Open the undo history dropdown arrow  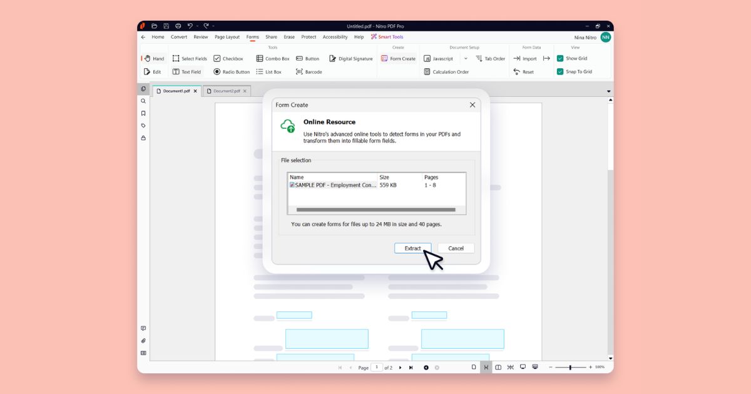197,26
